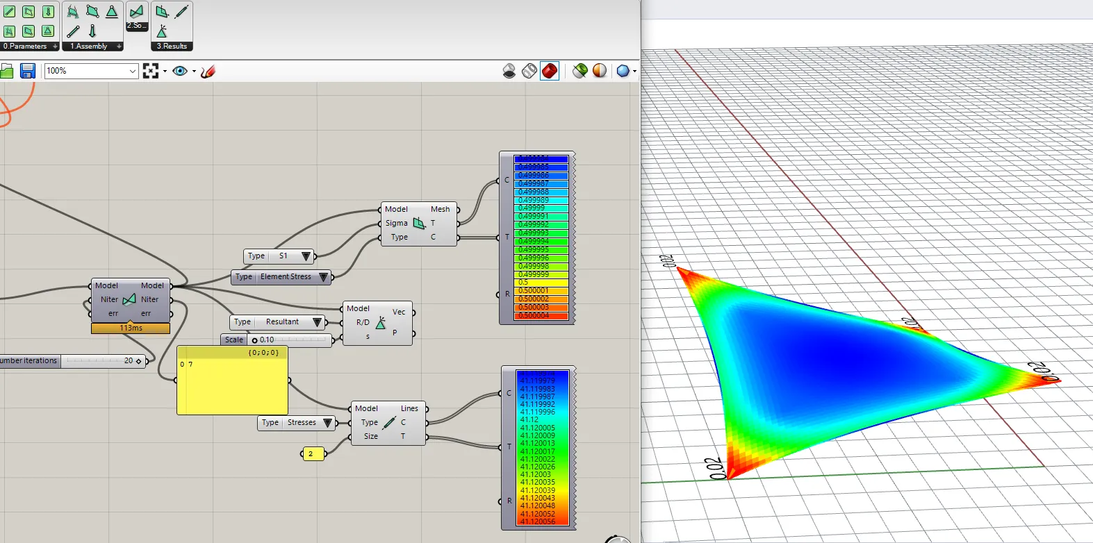The image size is (1093, 543).
Task: Click the 2.So... solver panel label
Action: 137,26
